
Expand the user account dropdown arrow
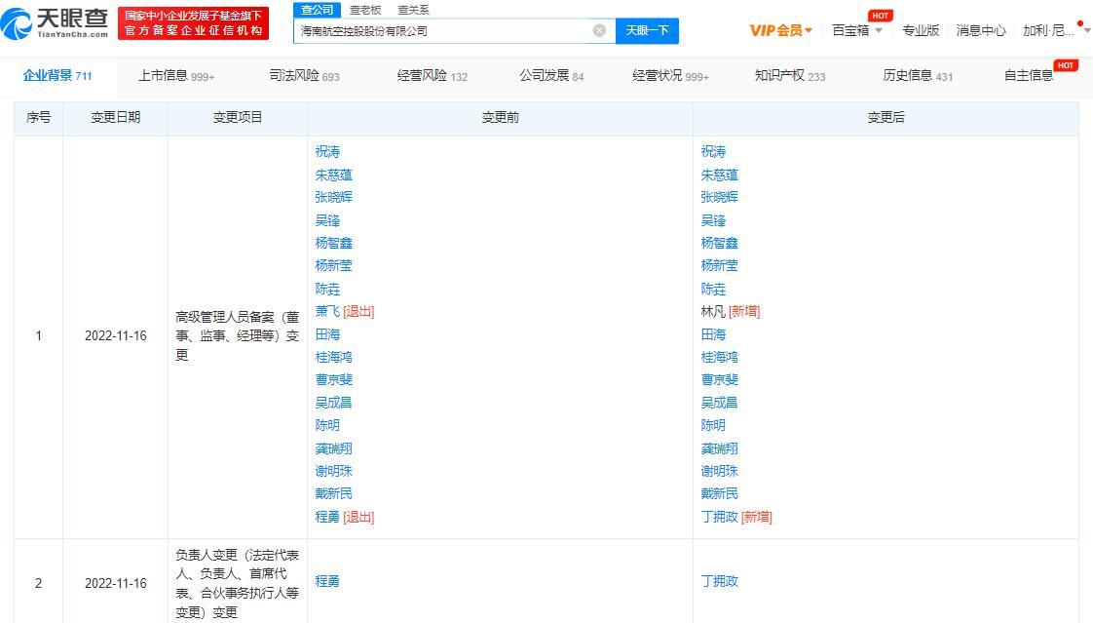[x=1086, y=30]
